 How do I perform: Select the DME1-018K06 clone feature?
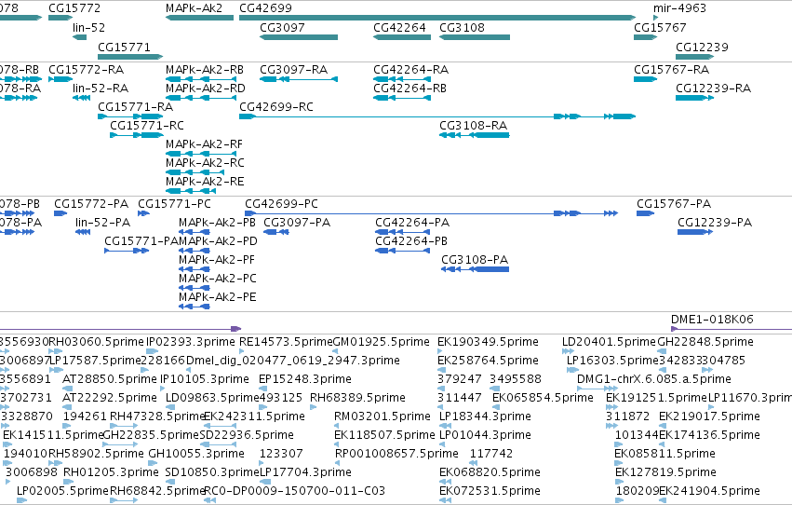[x=732, y=329]
